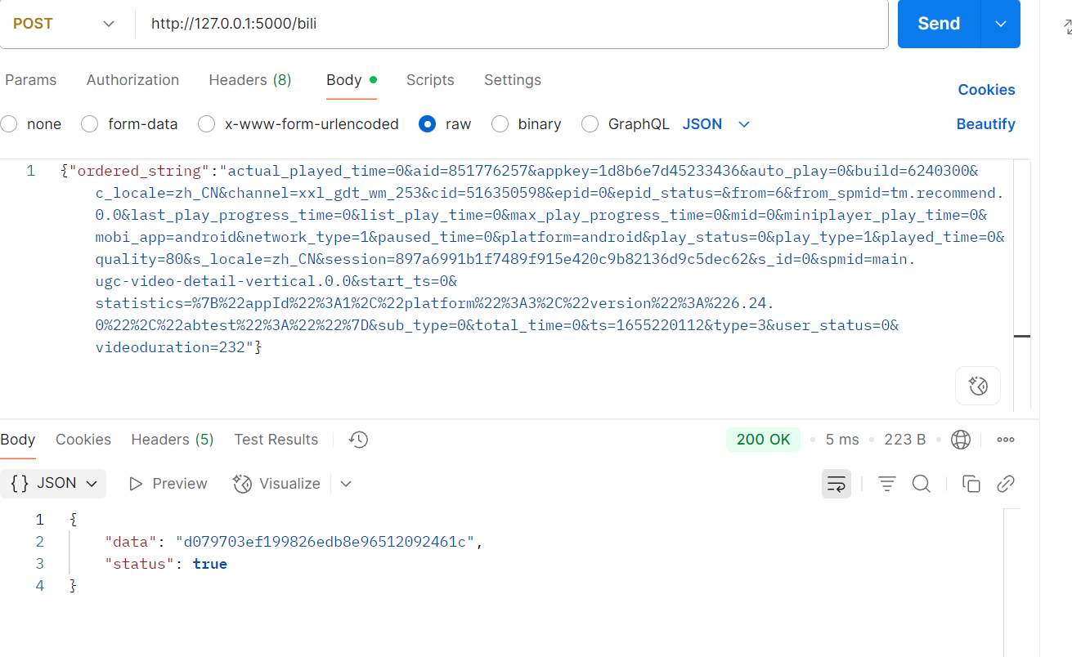Search the response with magnifier icon
This screenshot has width=1072, height=657.
click(922, 484)
